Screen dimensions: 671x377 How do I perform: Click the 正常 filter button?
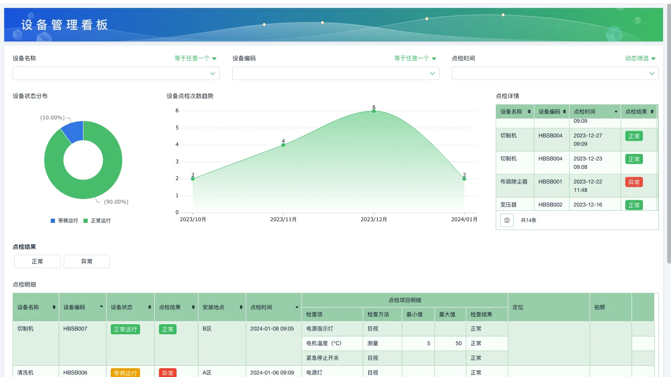(37, 261)
